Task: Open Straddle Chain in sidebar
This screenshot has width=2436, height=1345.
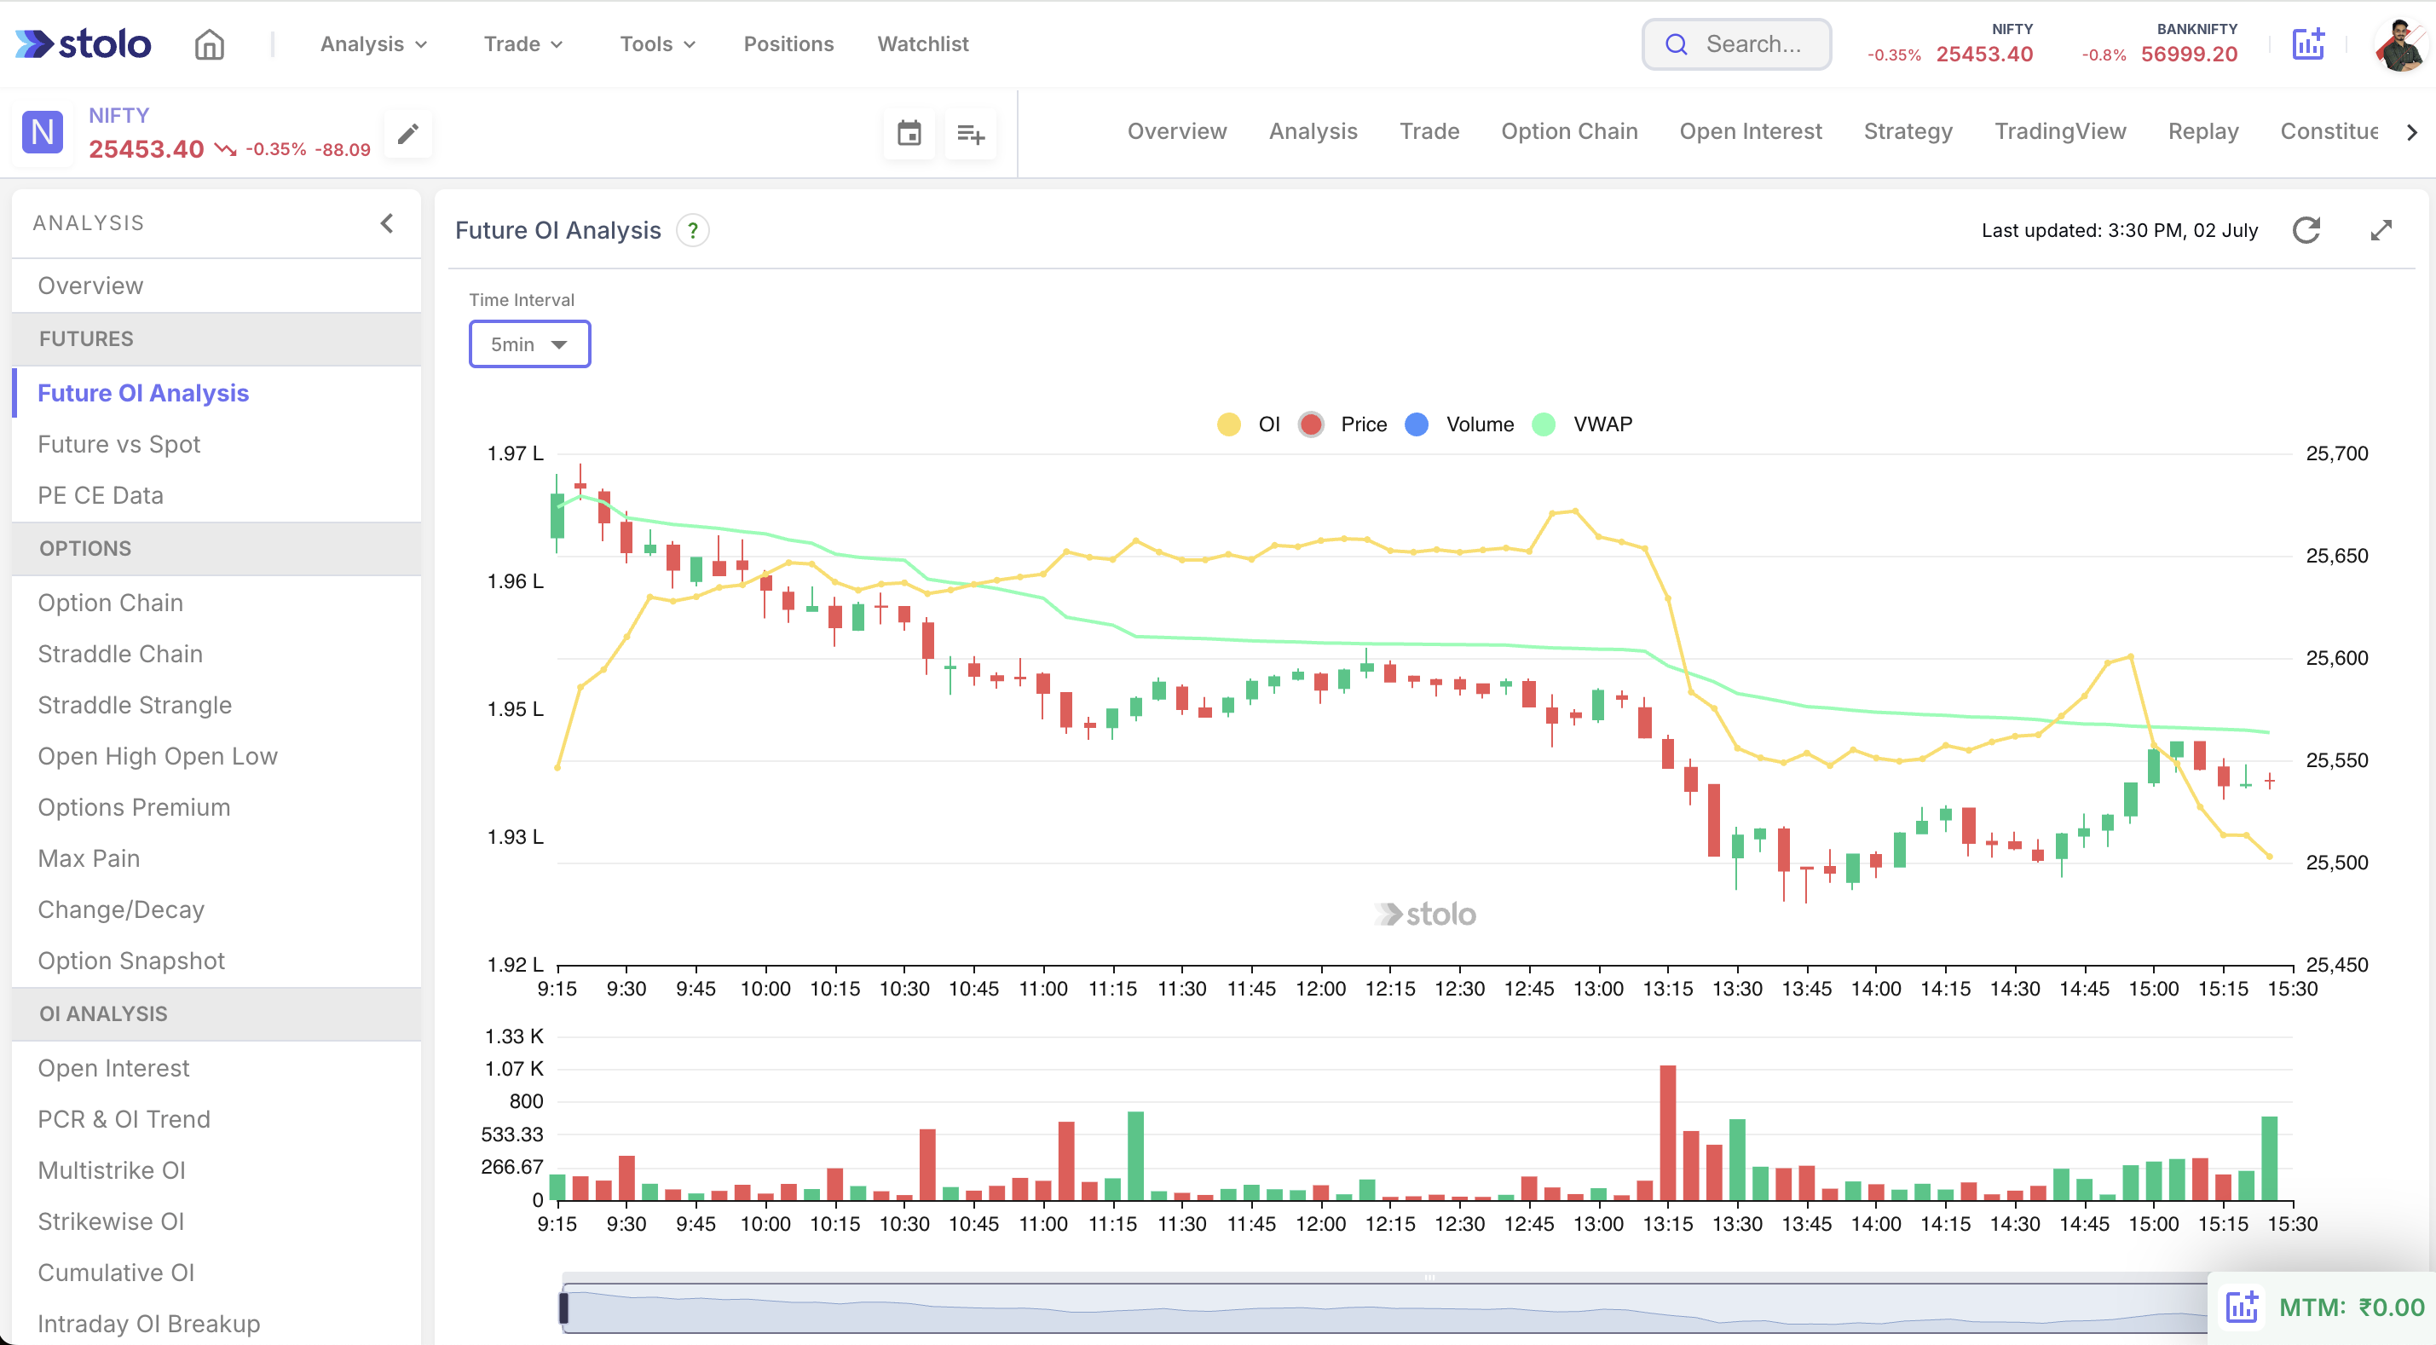Action: (216, 654)
